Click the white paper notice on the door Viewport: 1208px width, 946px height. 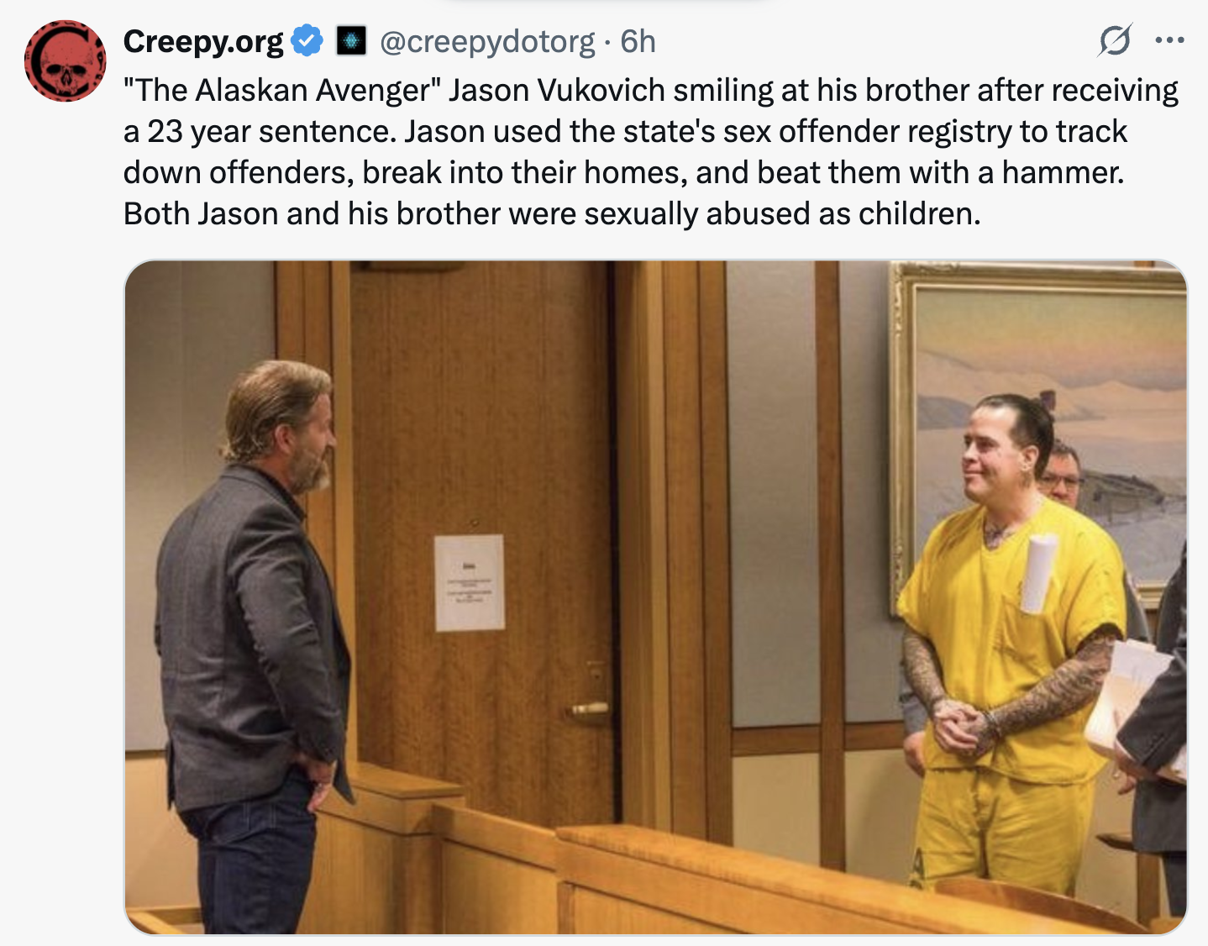(470, 582)
